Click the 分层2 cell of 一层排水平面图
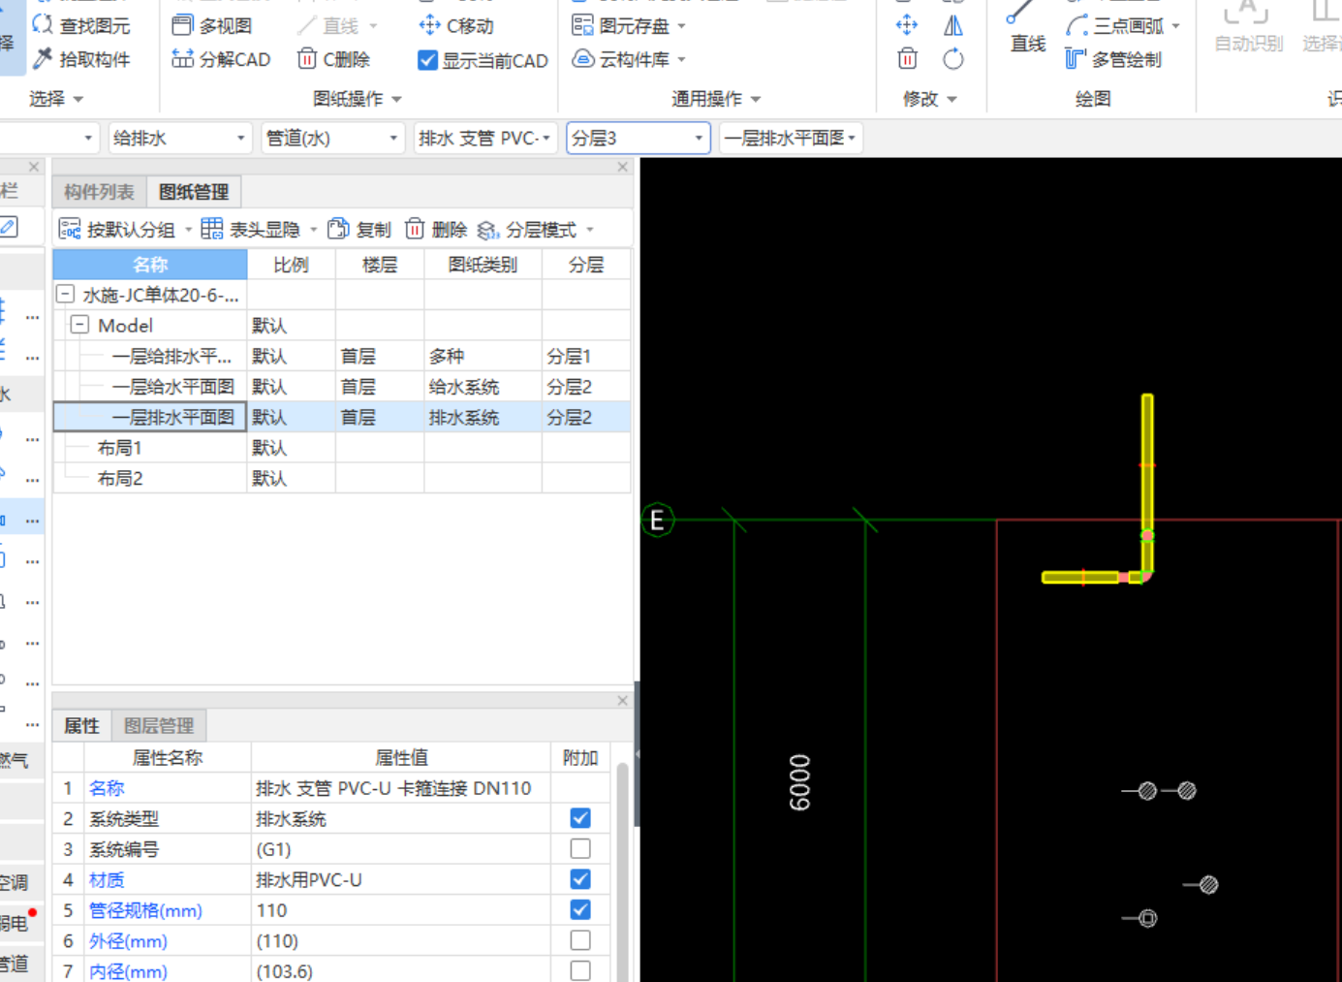This screenshot has width=1342, height=982. pos(586,417)
